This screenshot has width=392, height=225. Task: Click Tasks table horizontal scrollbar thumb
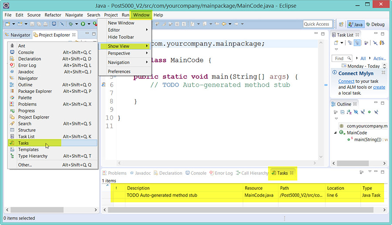[241, 210]
